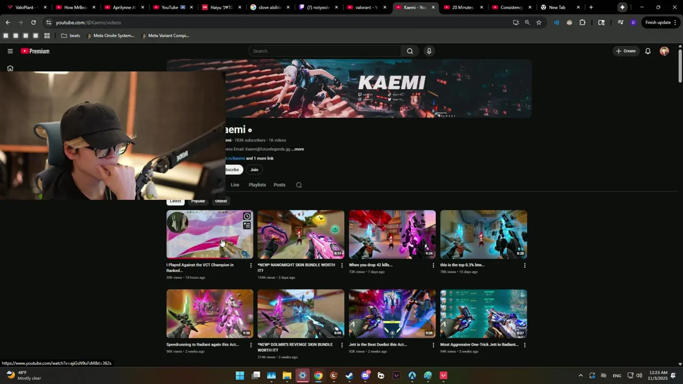Screen dimensions: 683x384
Task: Play the NANOMIGHT skin bundle video thumbnail
Action: 301,234
